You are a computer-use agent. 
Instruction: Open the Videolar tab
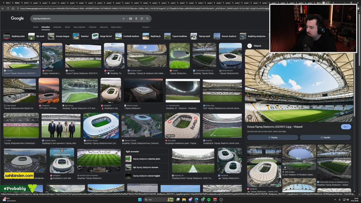[x=93, y=27]
